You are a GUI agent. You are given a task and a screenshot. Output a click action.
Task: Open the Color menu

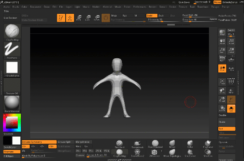(24, 7)
